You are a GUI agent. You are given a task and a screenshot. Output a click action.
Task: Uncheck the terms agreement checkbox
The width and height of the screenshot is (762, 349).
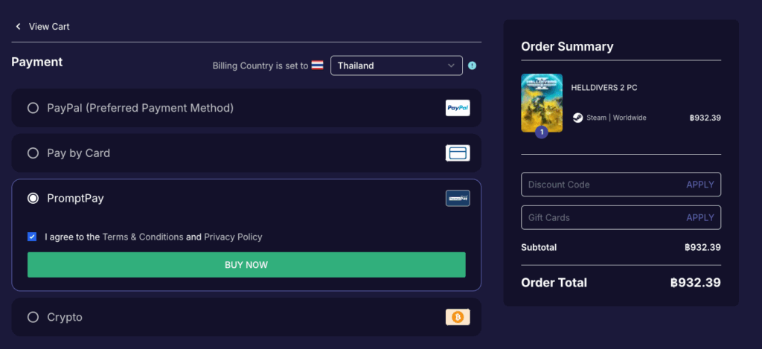tap(32, 237)
